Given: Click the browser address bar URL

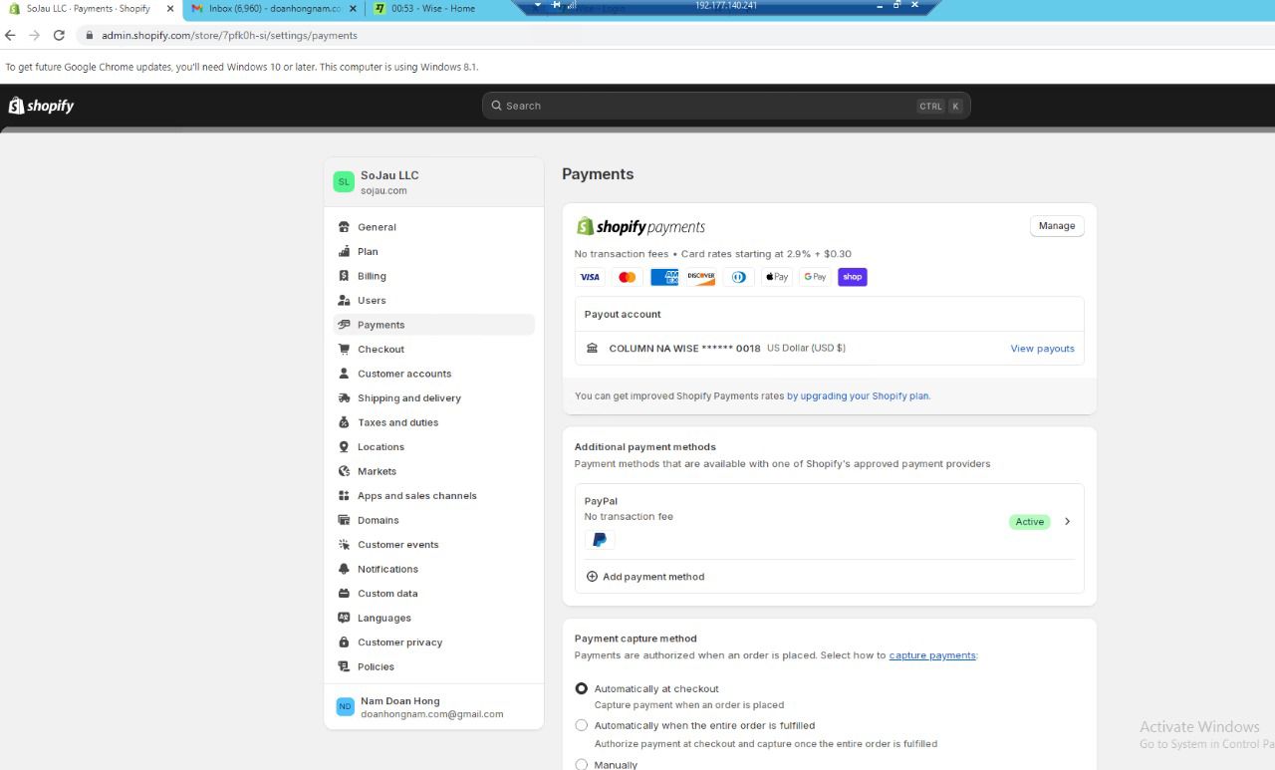Looking at the screenshot, I should point(229,35).
